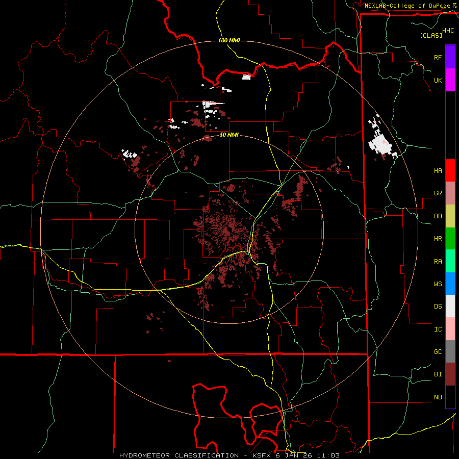This screenshot has width=459, height=459.
Task: Click the IC legend label
Action: pyautogui.click(x=438, y=329)
